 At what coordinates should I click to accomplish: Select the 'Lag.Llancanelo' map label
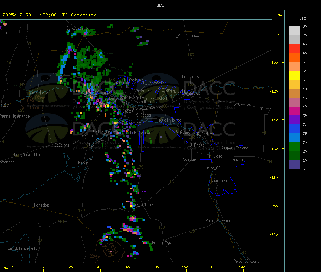[23, 248]
